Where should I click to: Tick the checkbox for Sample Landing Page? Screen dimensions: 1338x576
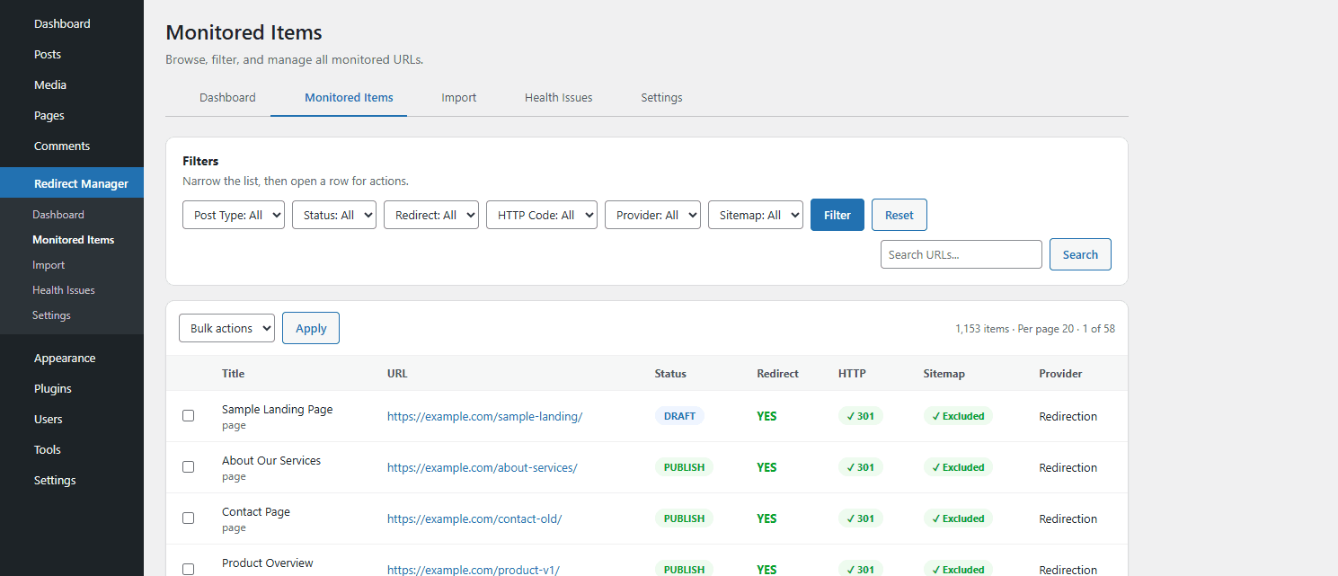pyautogui.click(x=188, y=416)
